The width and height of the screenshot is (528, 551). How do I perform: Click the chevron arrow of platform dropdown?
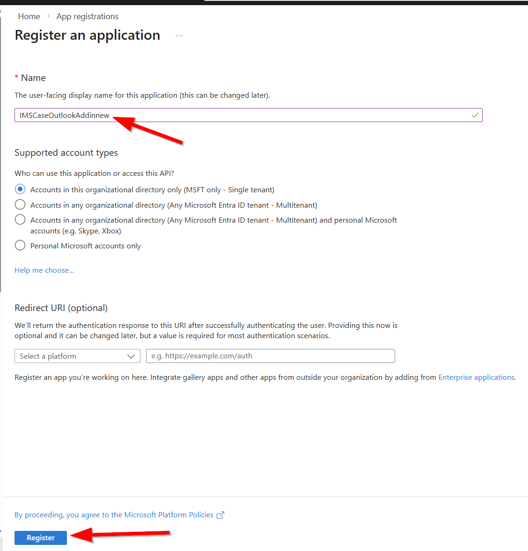(131, 356)
